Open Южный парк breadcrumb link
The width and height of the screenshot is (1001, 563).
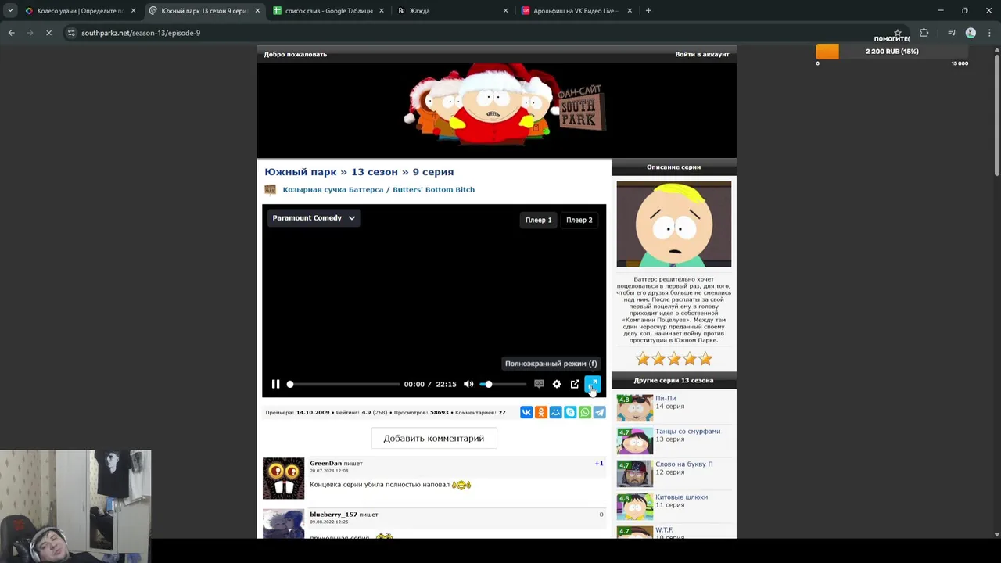300,172
